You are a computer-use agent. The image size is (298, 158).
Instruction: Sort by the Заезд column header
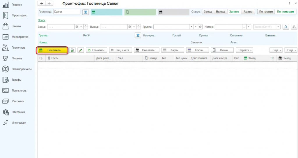pos(256,58)
